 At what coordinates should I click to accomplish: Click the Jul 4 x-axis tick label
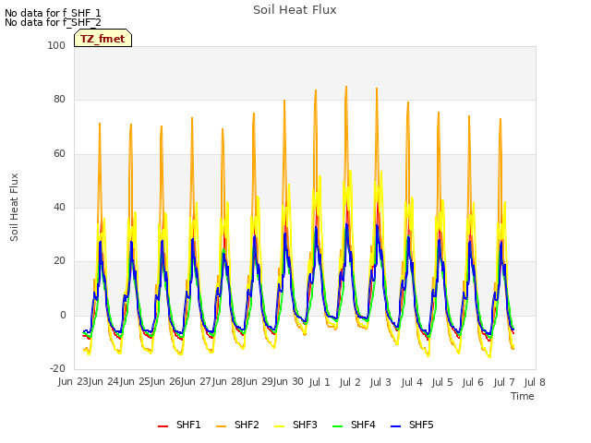click(x=412, y=382)
